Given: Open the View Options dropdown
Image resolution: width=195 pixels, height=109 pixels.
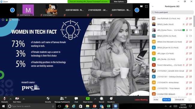Looking at the screenshot, I should point(119,1).
